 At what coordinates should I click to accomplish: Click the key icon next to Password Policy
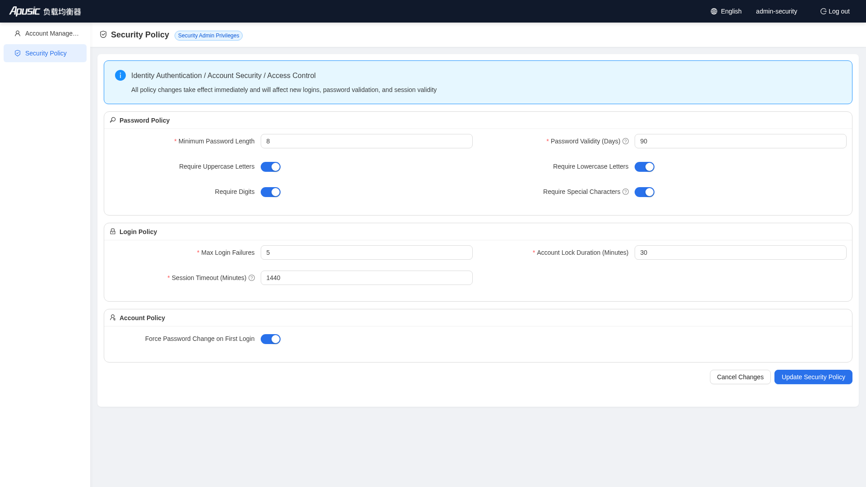[113, 120]
